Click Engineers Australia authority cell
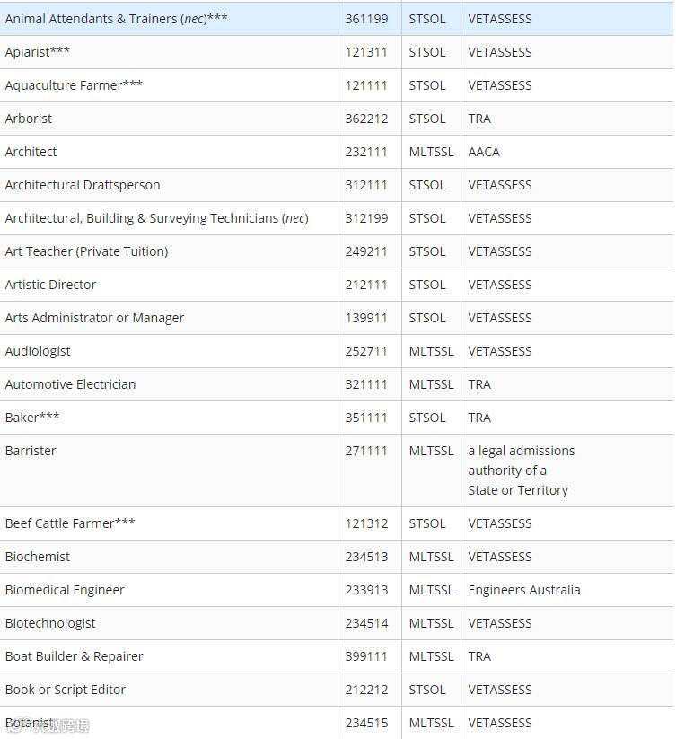 point(567,590)
